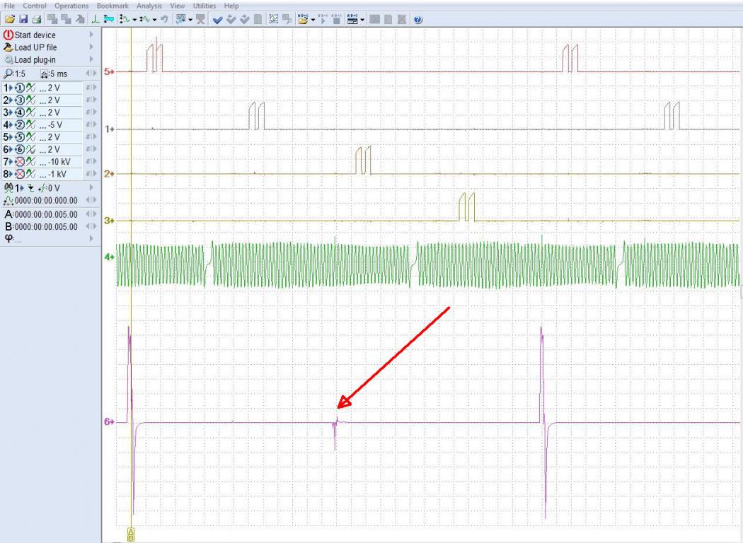This screenshot has width=743, height=543.
Task: Expand the Load plug-in submenu arrow
Action: coord(91,59)
